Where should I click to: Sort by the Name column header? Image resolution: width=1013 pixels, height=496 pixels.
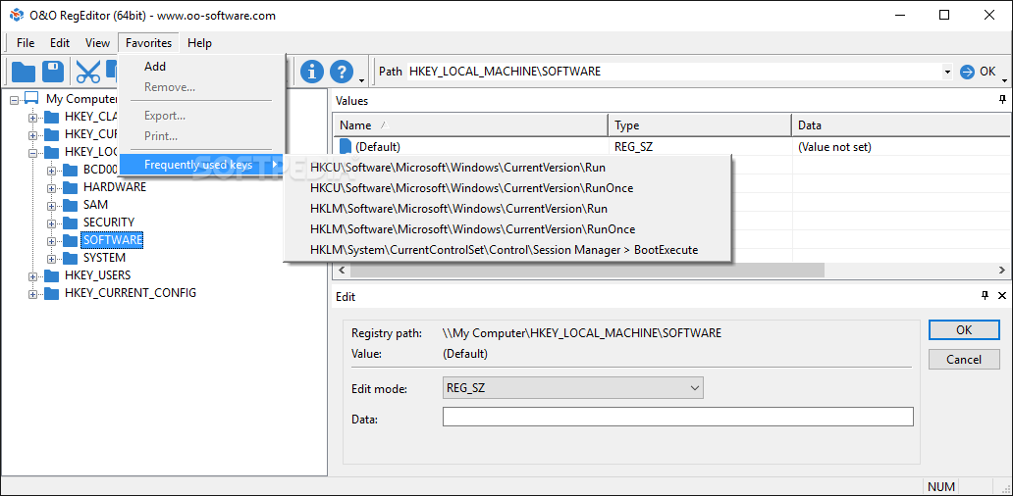(470, 125)
